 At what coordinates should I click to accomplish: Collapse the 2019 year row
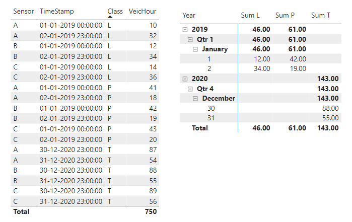pos(185,29)
